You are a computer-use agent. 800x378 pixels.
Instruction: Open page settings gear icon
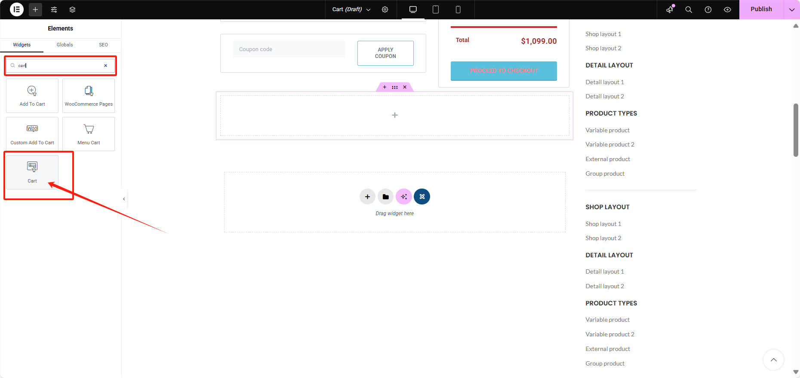click(385, 9)
